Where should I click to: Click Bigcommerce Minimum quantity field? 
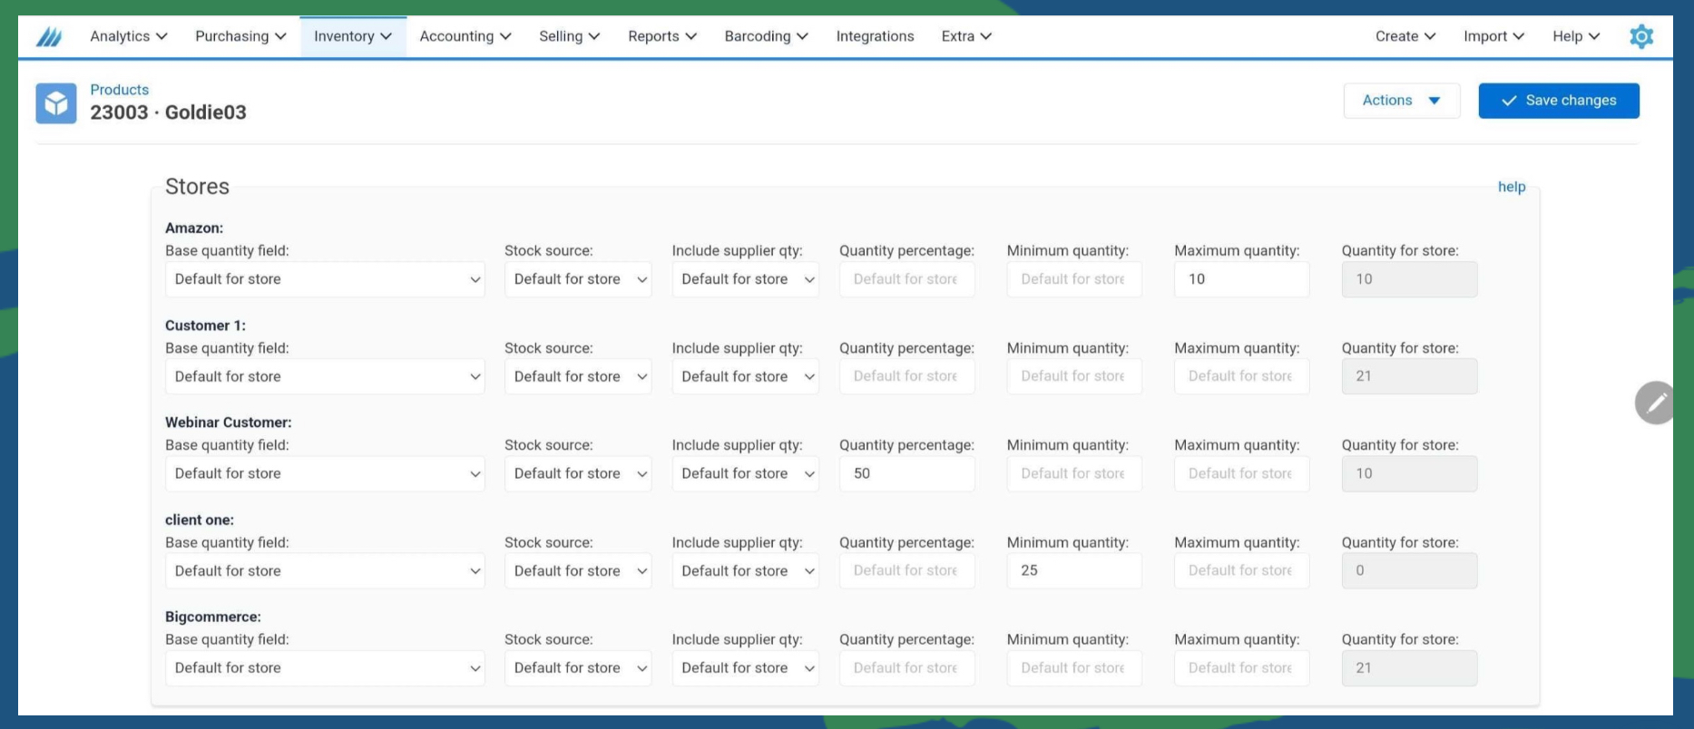[x=1074, y=668]
